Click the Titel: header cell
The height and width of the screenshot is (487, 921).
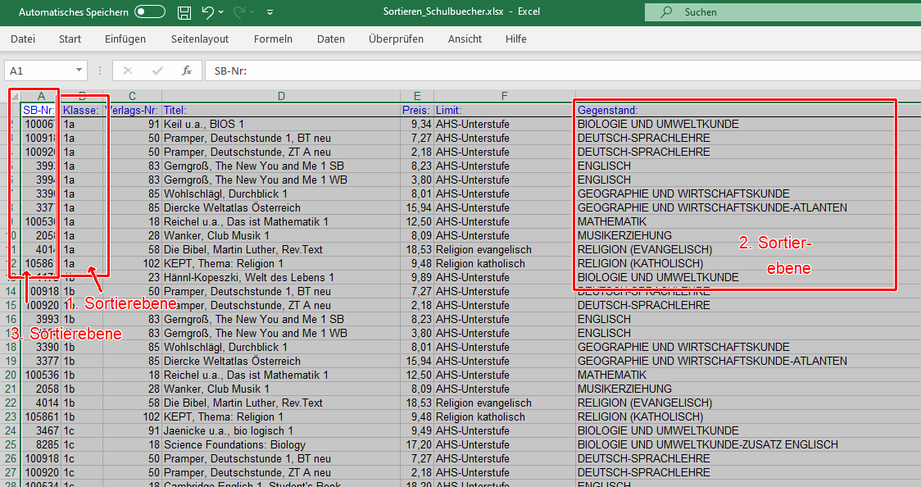point(281,110)
